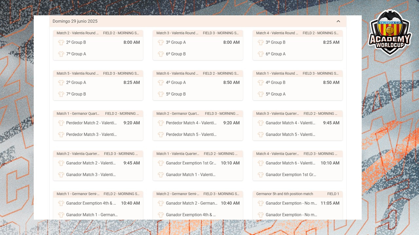Click the jersey icon beside 3º Group B
419x235 pixels.
tap(261, 42)
